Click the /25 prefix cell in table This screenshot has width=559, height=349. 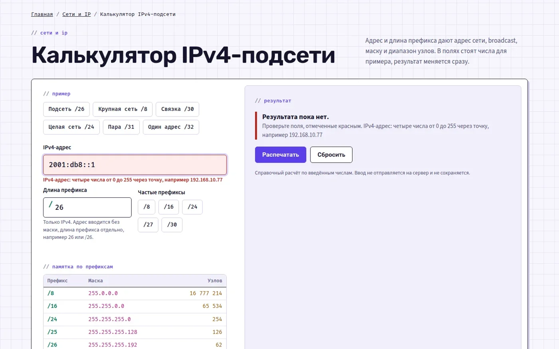tap(52, 332)
